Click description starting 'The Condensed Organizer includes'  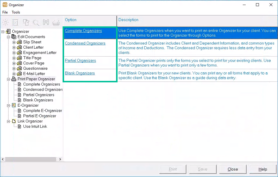(196, 48)
